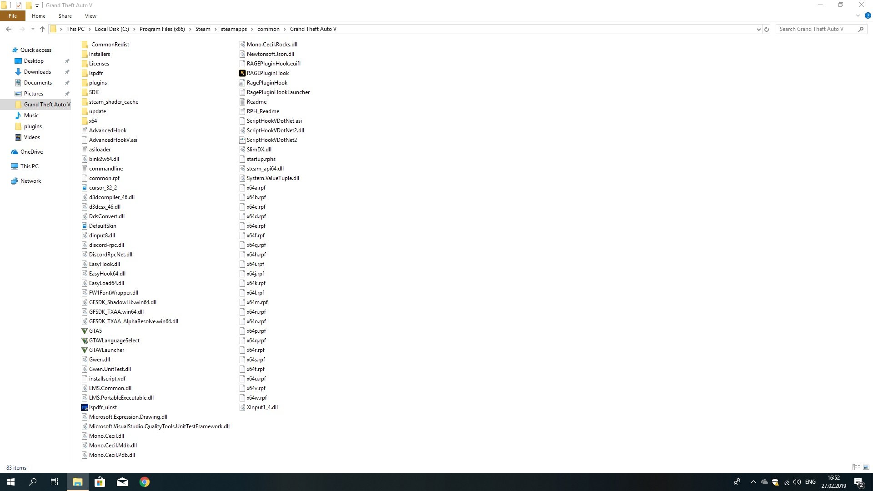
Task: Click the GTAVLauncher file icon
Action: point(85,350)
